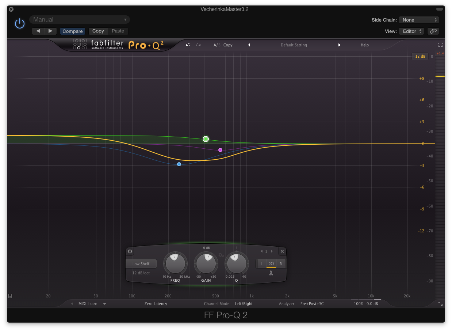
Task: Open the Manual preset dropdown
Action: (x=80, y=20)
